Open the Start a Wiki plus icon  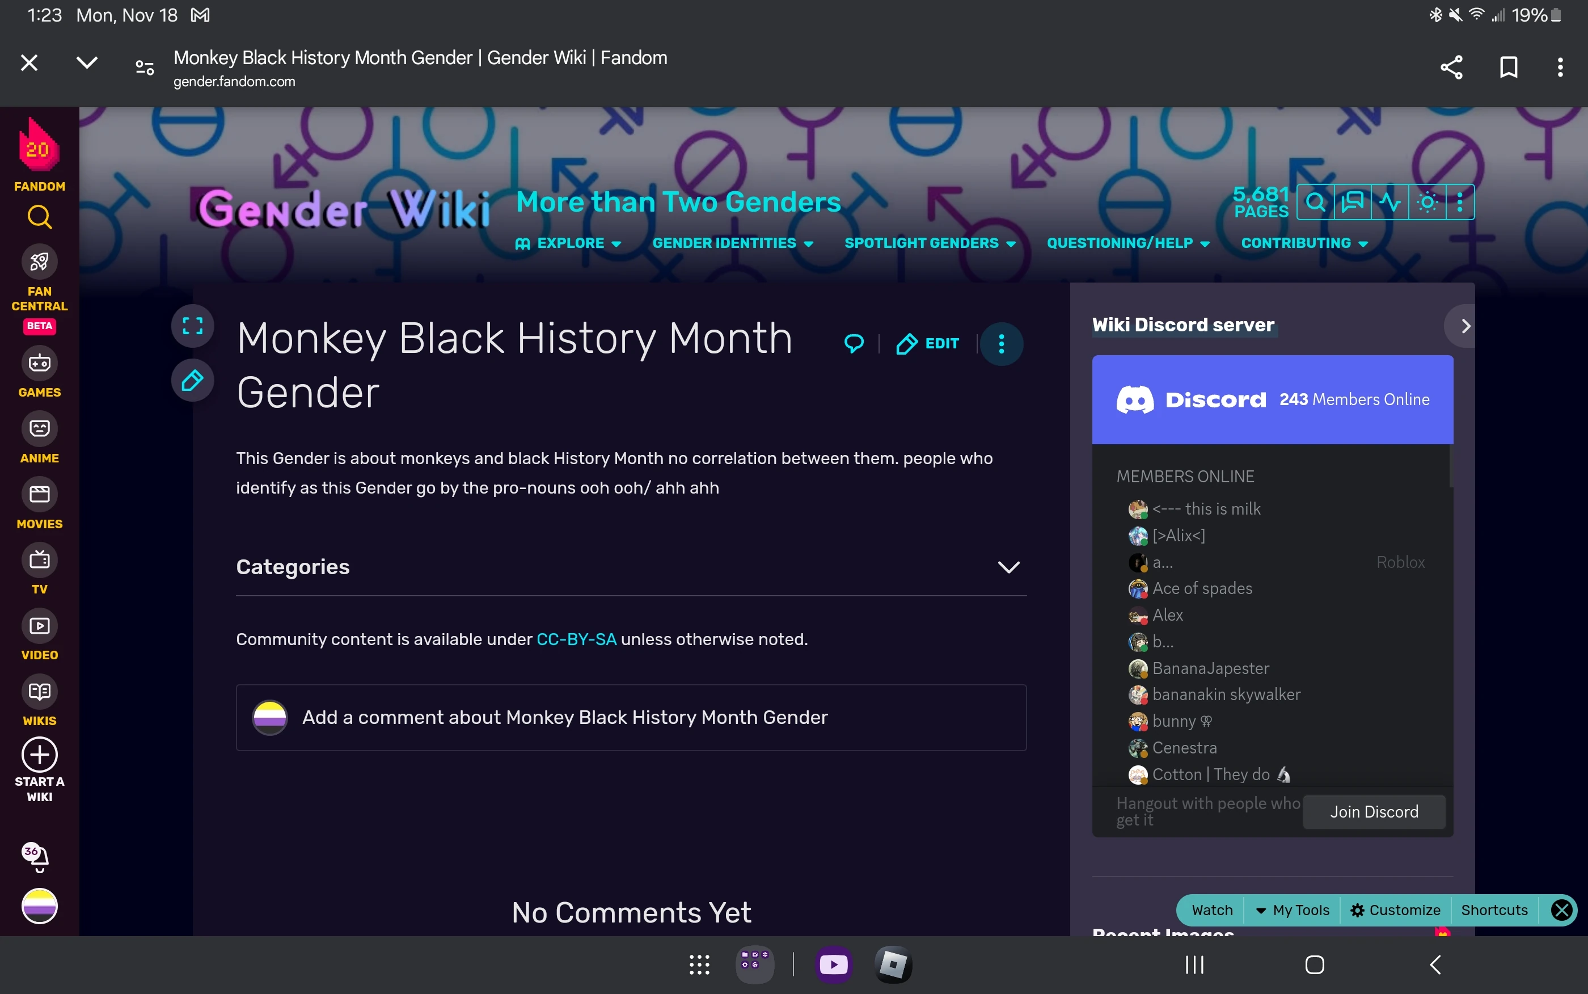pos(40,755)
